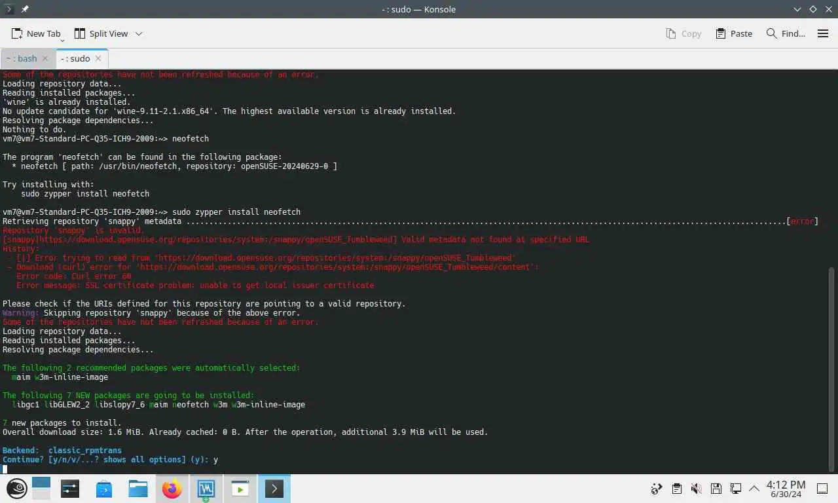Click the 'Continue? [y/n/v/...?' prompt line
Viewport: 838px width, 503px height.
tap(111, 460)
